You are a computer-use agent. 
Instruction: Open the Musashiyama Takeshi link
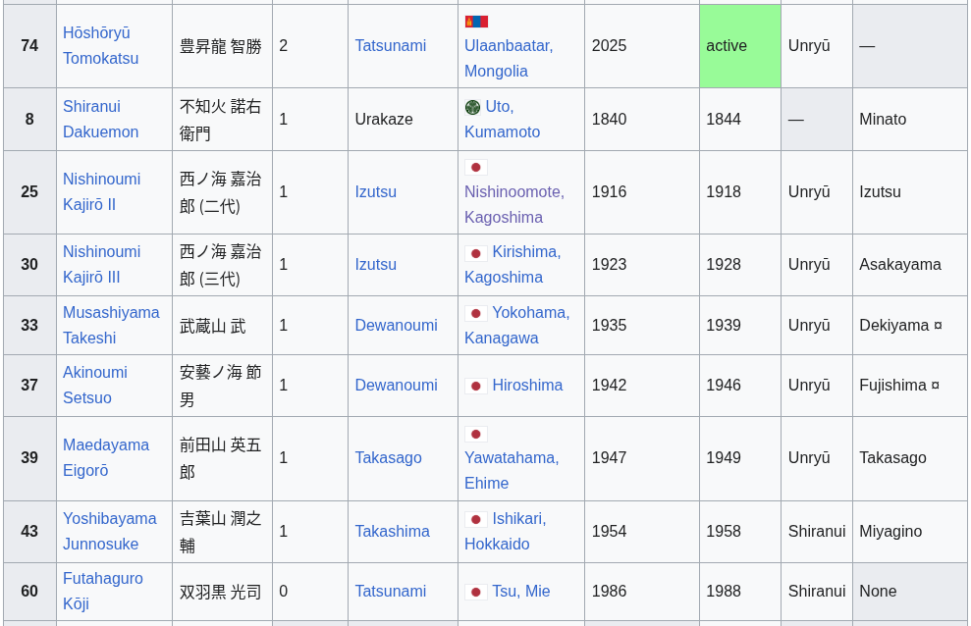click(111, 325)
